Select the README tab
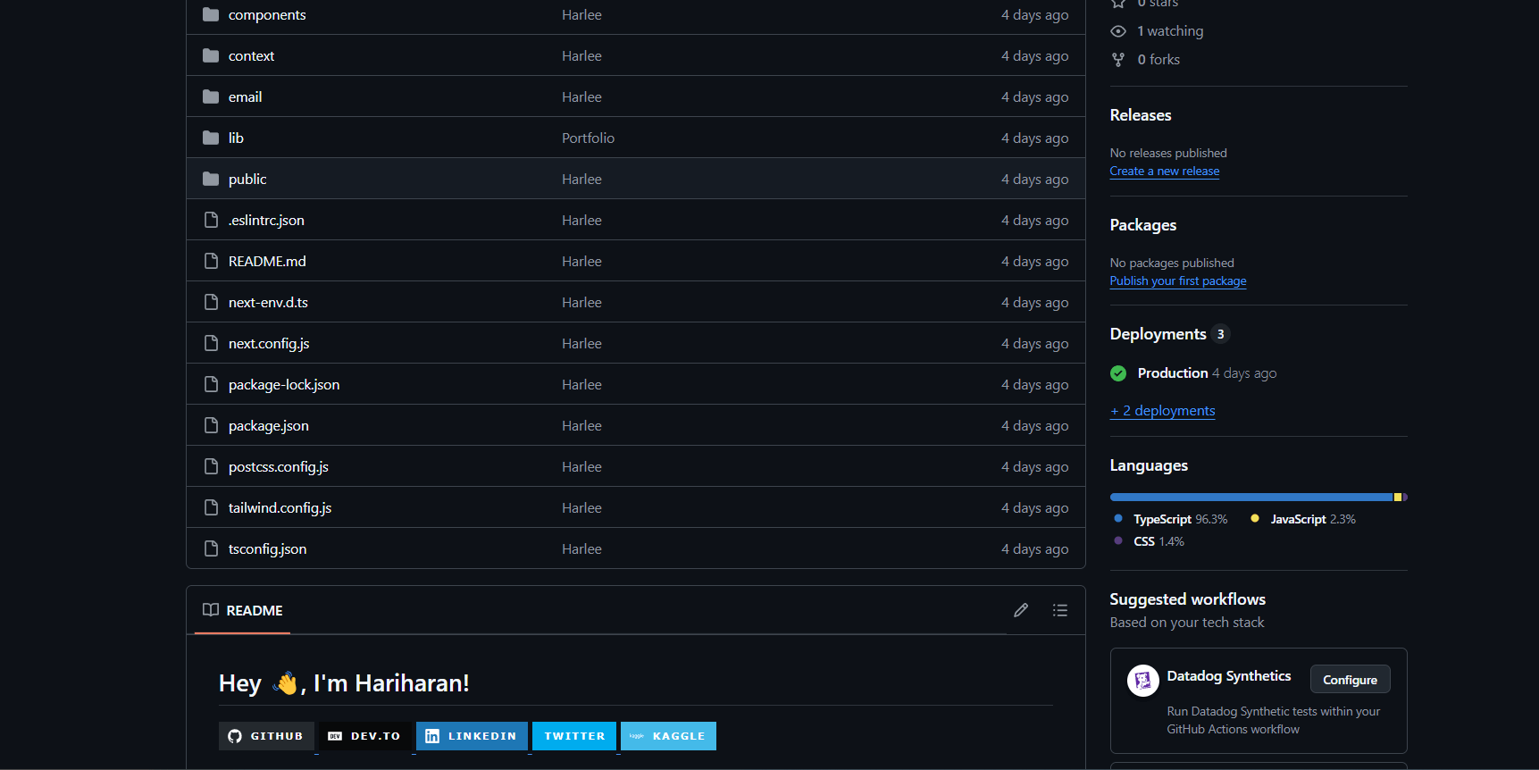The width and height of the screenshot is (1539, 770). (x=243, y=610)
